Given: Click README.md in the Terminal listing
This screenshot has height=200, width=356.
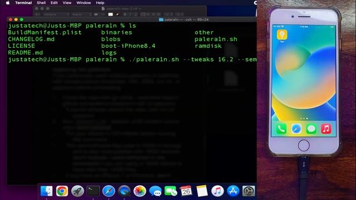Looking at the screenshot, I should click(26, 53).
